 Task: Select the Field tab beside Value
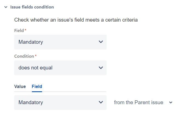(37, 87)
